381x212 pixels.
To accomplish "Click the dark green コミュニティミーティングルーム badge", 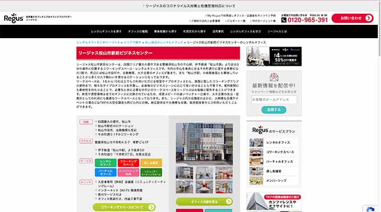I will tap(151, 172).
